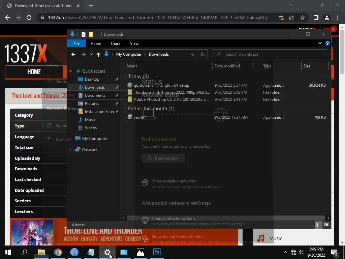This screenshot has height=259, width=345.
Task: Open qBittorrent from taskbar
Action: tap(74, 252)
